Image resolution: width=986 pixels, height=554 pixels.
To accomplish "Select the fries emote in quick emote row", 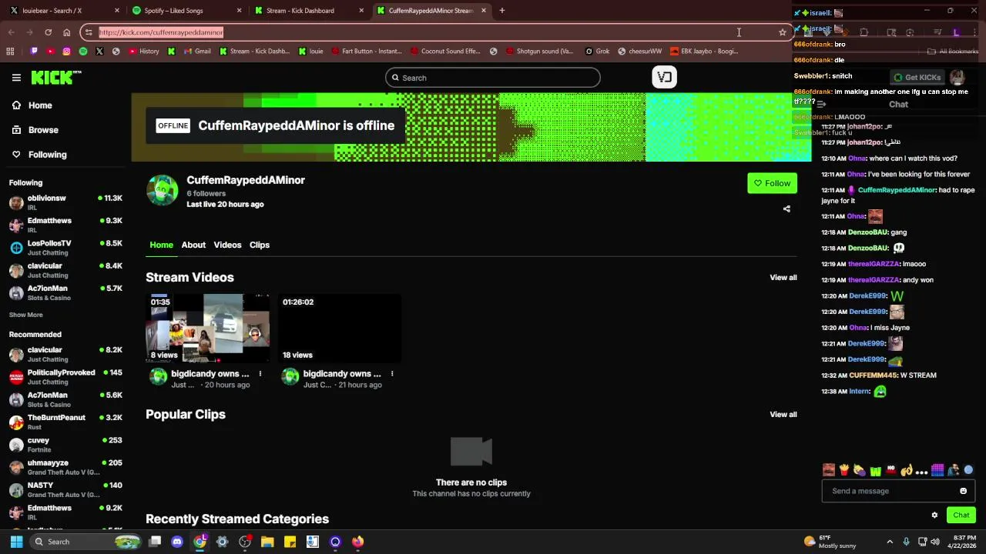I will [844, 470].
